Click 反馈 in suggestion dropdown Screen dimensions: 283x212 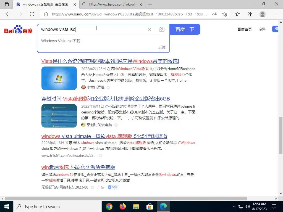[x=162, y=47]
